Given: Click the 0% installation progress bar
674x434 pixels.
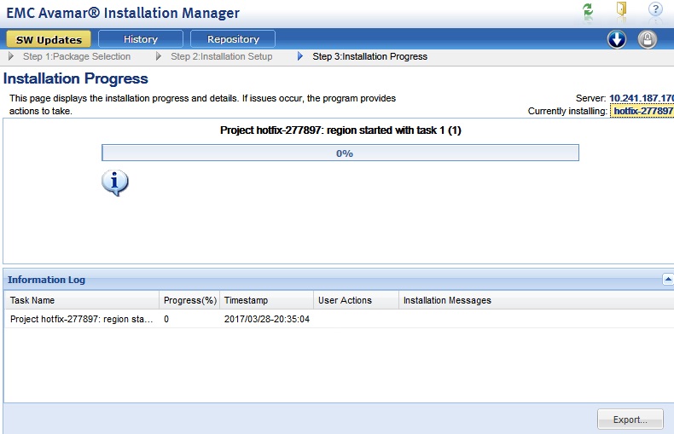Looking at the screenshot, I should [340, 153].
